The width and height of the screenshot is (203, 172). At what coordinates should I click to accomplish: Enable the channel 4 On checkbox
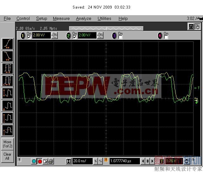(166, 37)
